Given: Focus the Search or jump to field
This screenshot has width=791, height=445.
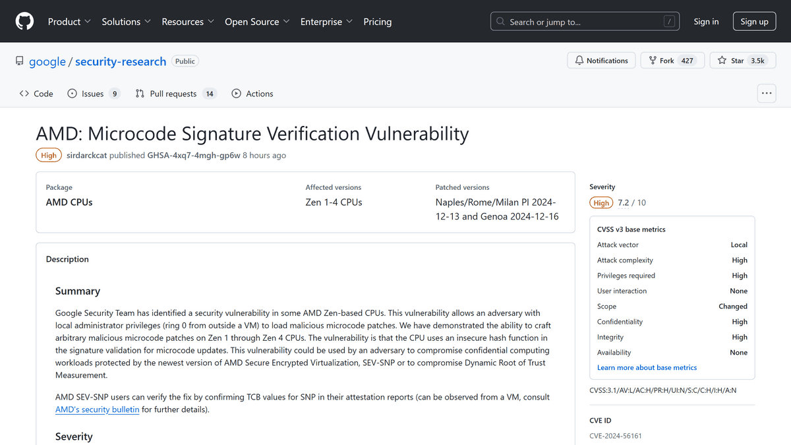Looking at the screenshot, I should pos(583,22).
